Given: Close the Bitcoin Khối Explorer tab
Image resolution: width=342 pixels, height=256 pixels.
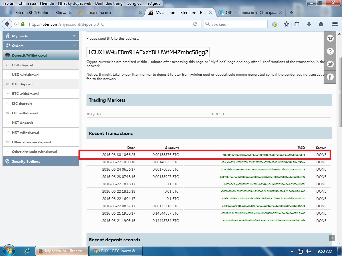Looking at the screenshot, I should [70, 13].
